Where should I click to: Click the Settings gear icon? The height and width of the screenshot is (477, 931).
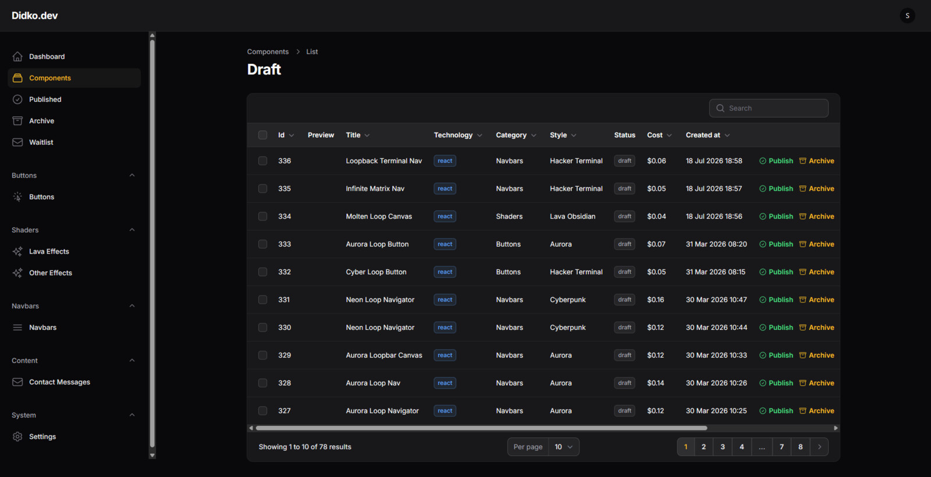coord(17,437)
